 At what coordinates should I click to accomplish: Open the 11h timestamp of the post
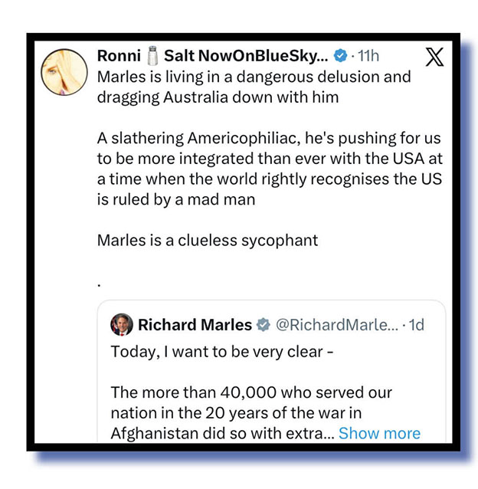[367, 56]
